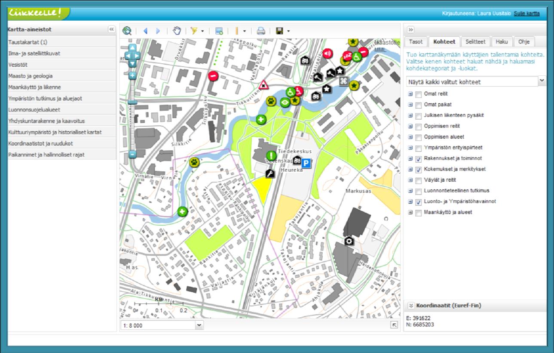Screen dimensions: 554x353
Task: Click the lightning bolt identify tool
Action: click(x=194, y=31)
